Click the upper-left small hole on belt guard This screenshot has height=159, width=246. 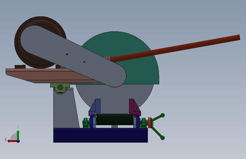[67, 54]
